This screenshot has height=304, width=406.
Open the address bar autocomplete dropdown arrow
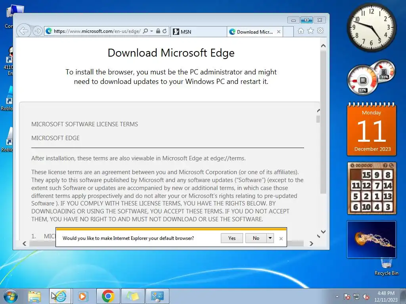(152, 31)
